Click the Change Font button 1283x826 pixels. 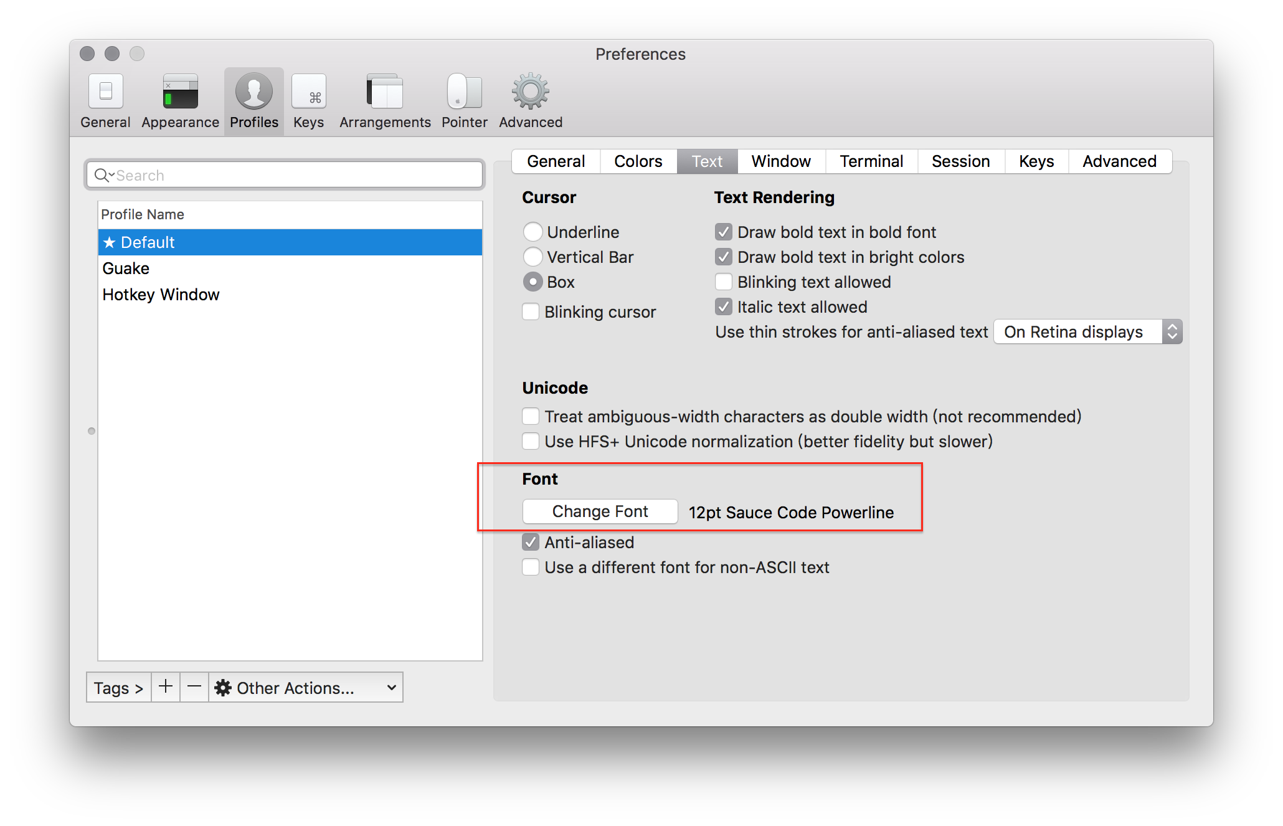pos(600,511)
